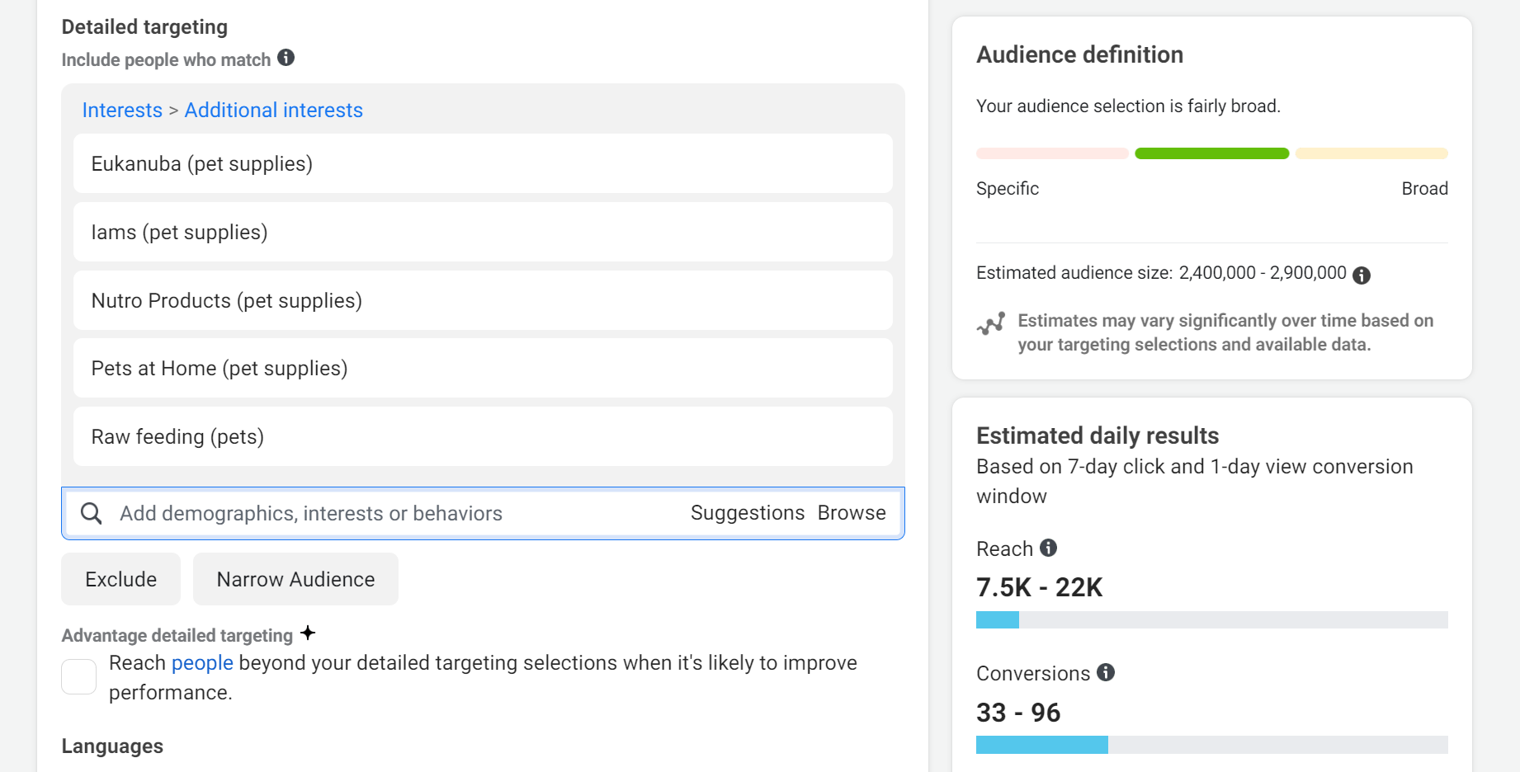The image size is (1520, 772).
Task: Click the Reach estimate progress bar
Action: tap(1212, 620)
